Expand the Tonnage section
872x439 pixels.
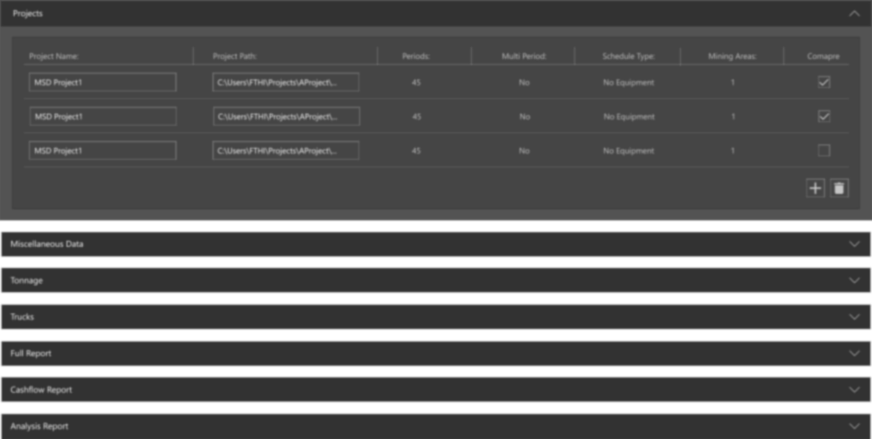pos(854,280)
